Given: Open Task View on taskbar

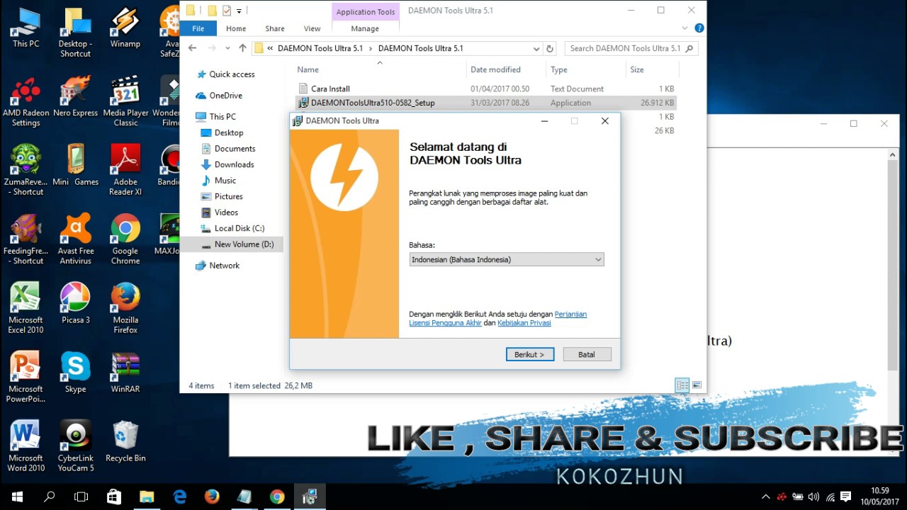Looking at the screenshot, I should [81, 497].
